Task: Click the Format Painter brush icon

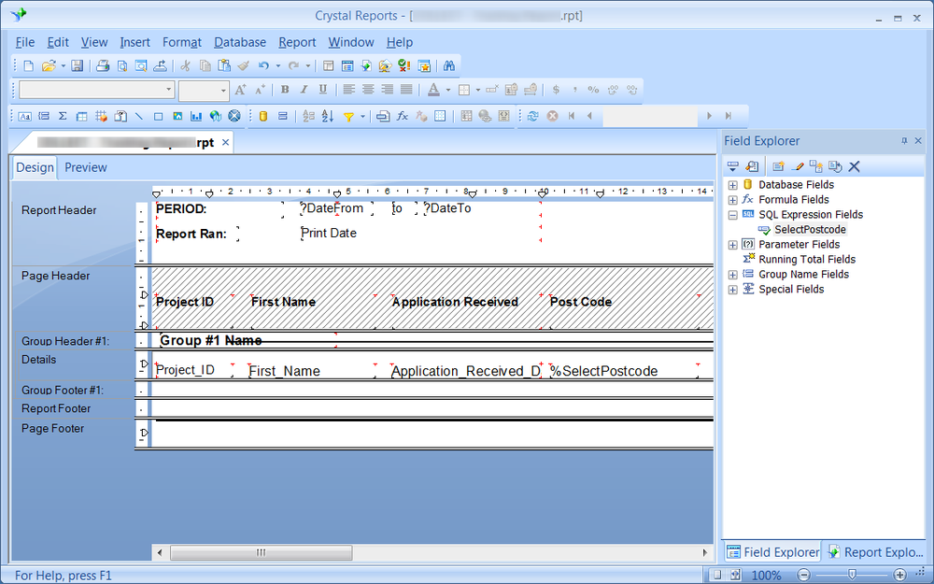Action: (243, 66)
